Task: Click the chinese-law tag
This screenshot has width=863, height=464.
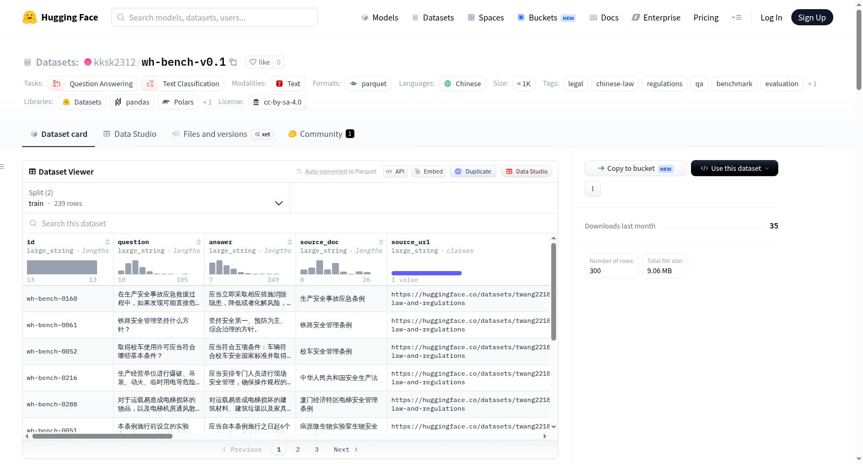Action: point(615,84)
